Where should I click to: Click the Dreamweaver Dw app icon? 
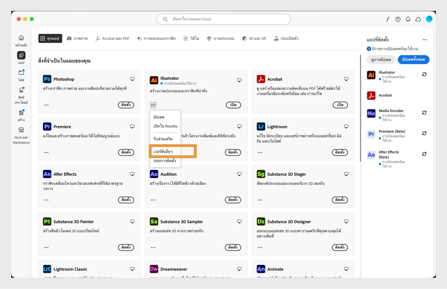point(154,269)
